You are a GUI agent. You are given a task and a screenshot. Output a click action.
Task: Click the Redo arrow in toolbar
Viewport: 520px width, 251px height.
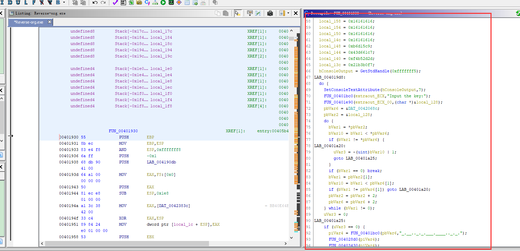pos(103,3)
